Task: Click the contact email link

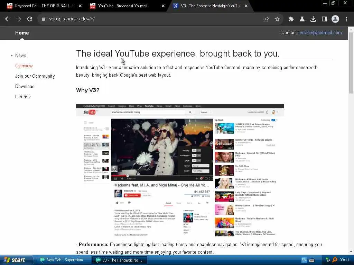Action: tap(320, 33)
